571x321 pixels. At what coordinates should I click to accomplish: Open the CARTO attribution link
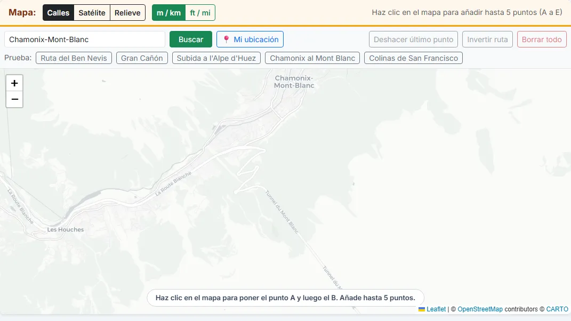(557, 309)
